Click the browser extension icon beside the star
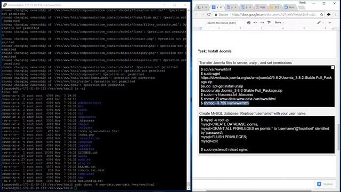Screen dimensions: 341x192 click(329, 14)
